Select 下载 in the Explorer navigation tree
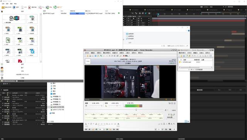The width and height of the screenshot is (247, 140). [53, 88]
